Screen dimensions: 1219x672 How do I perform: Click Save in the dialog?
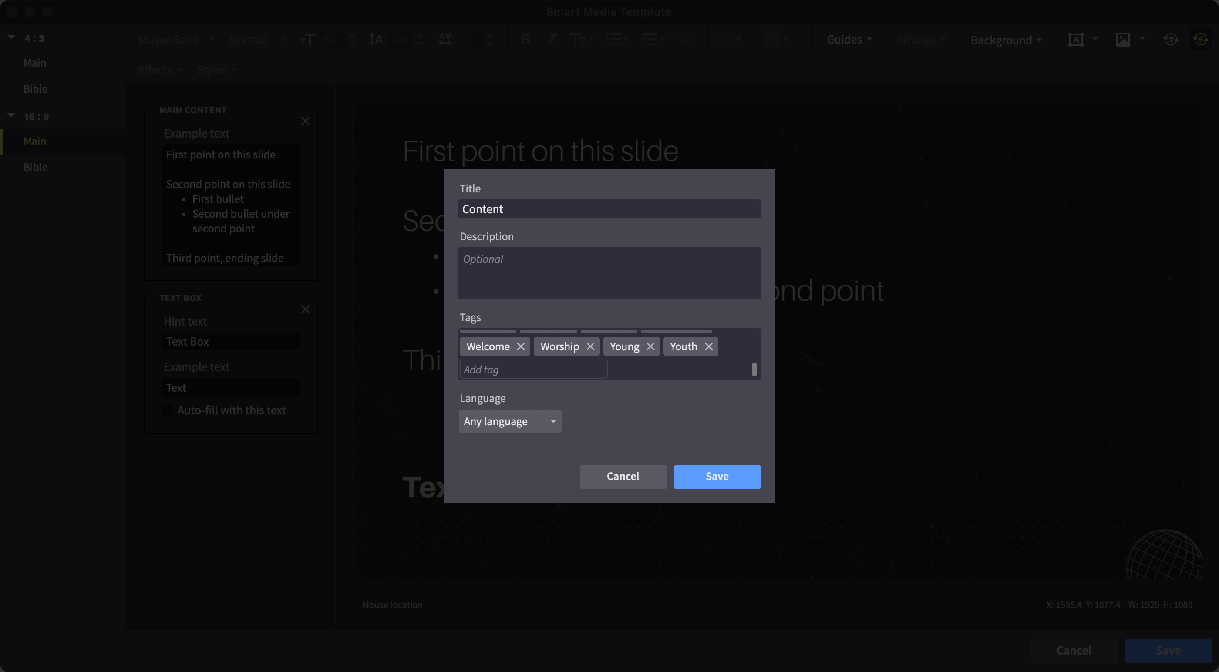(x=717, y=477)
